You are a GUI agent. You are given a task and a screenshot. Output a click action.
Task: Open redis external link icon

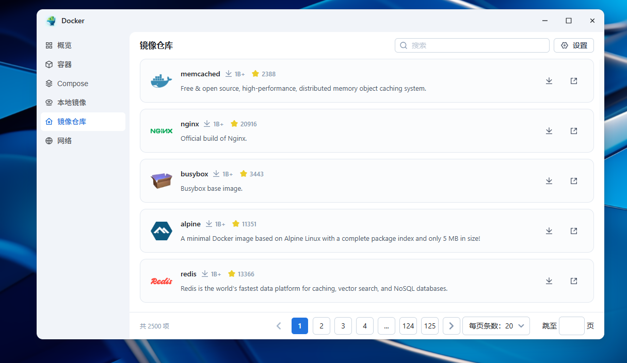(574, 281)
